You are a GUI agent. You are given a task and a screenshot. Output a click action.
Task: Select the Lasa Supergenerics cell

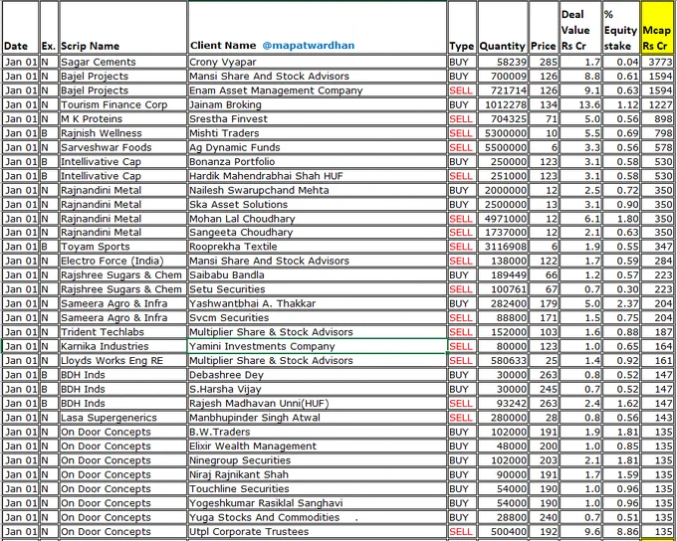point(123,417)
